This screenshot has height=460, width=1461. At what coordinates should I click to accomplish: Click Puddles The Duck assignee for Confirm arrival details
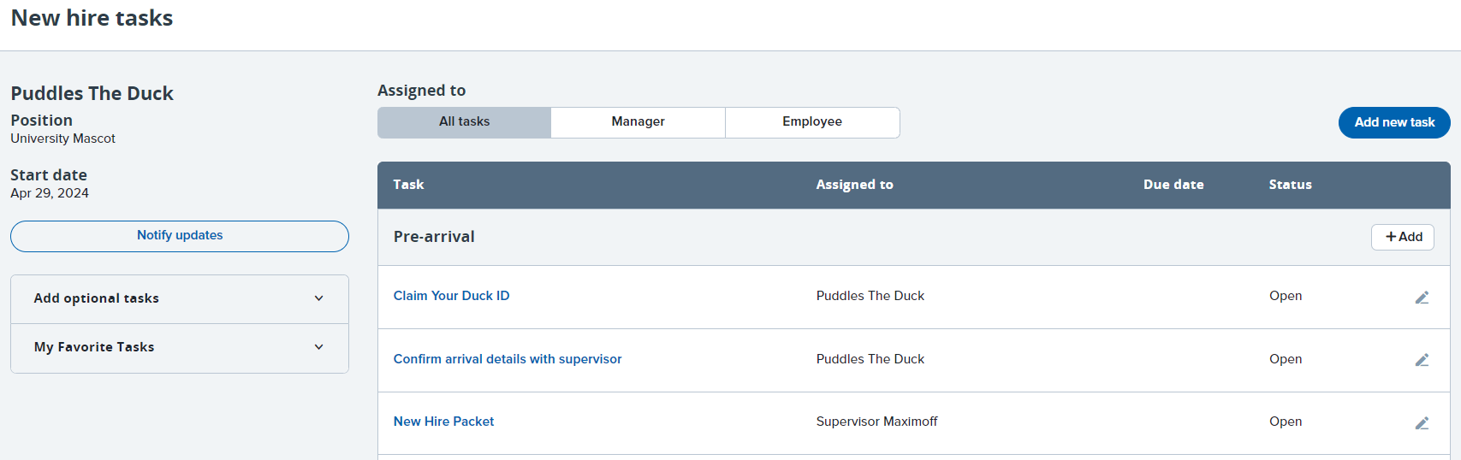[870, 359]
